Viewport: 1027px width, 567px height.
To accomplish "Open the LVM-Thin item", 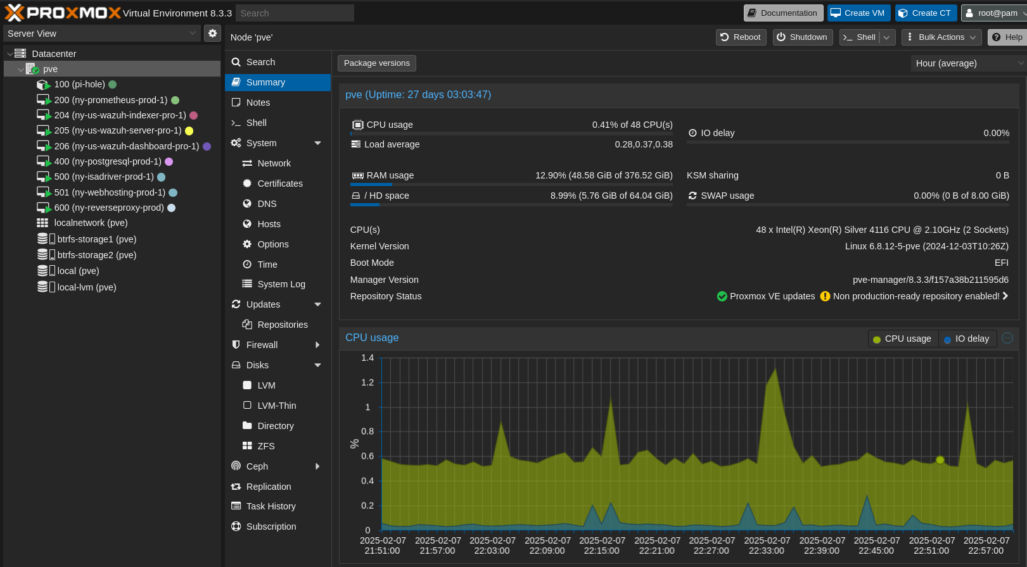I will click(x=277, y=406).
